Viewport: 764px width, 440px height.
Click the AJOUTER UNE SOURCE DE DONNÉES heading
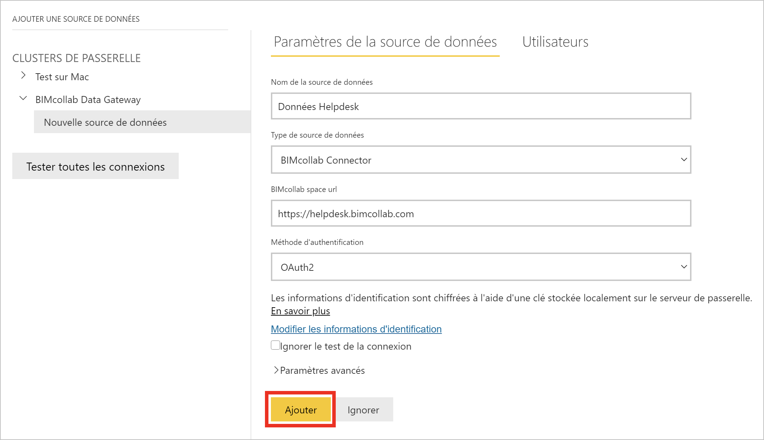tap(76, 19)
